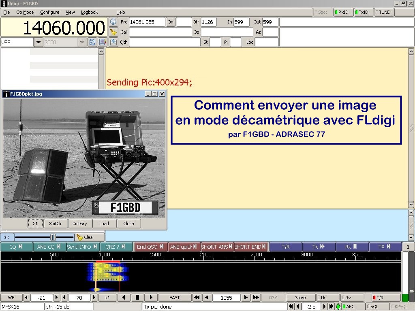This screenshot has height=311, width=415.
Task: Decrease squelch value -2.8 by a large step
Action: pyautogui.click(x=291, y=307)
